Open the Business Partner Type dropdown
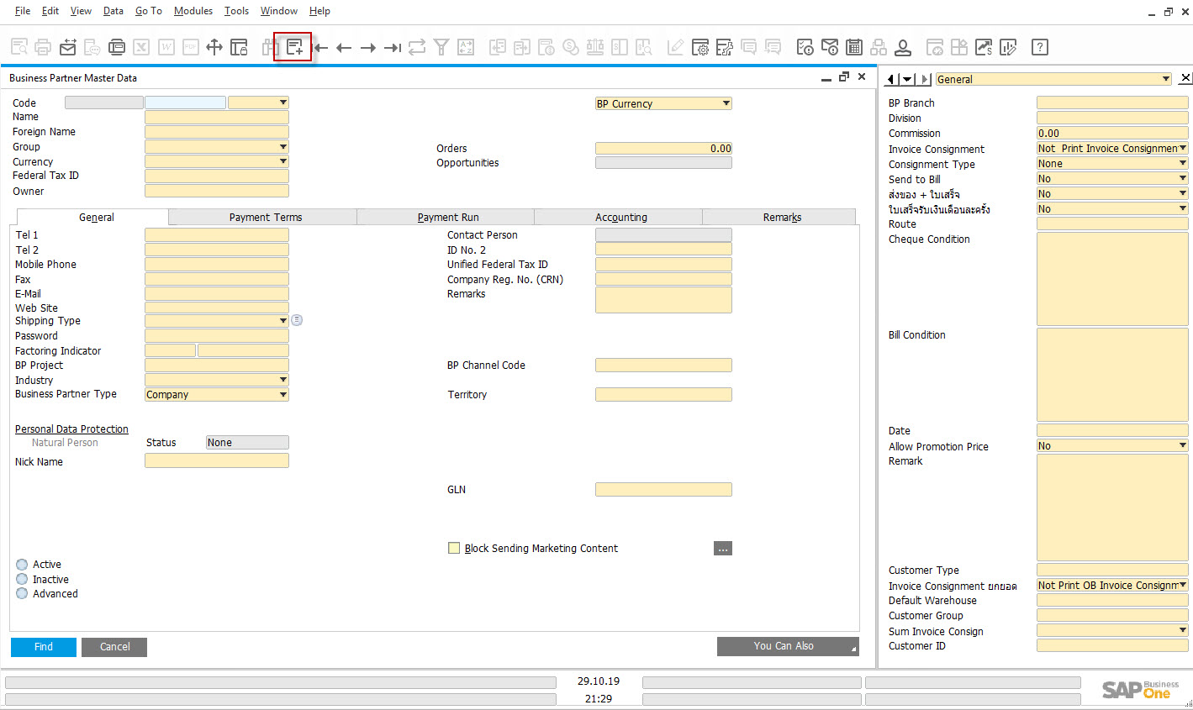The width and height of the screenshot is (1193, 710). click(x=217, y=394)
